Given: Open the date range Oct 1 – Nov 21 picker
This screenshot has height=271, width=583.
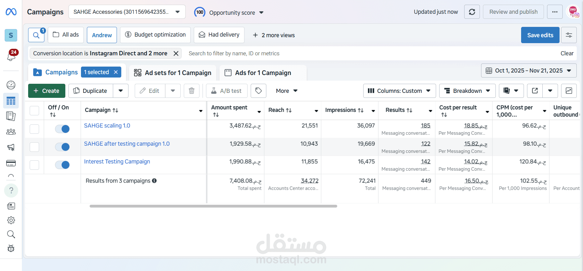Looking at the screenshot, I should click(x=529, y=71).
